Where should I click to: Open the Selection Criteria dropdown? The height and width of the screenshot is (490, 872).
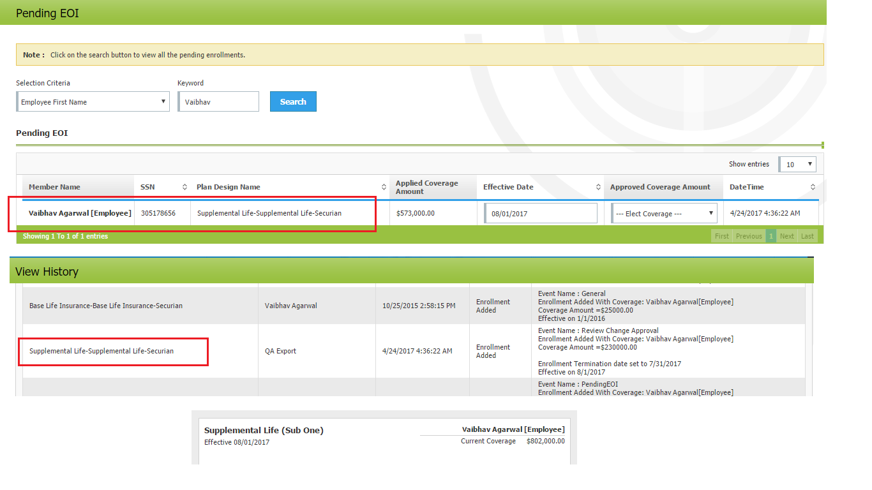coord(93,102)
